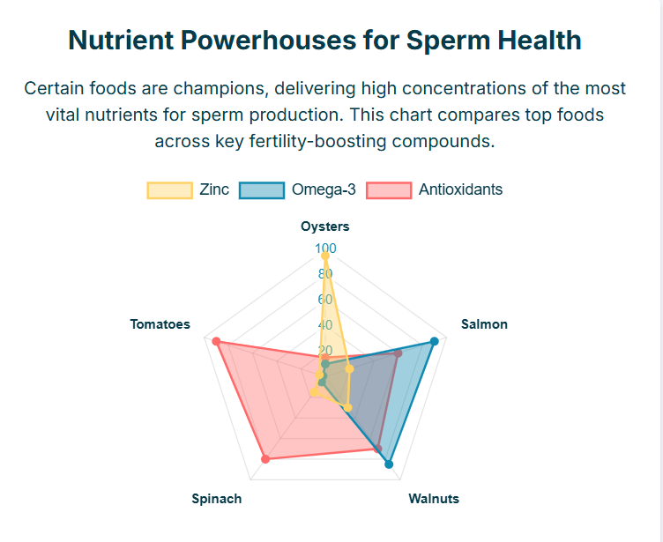Click the yellow Zinc legend swatch

click(169, 189)
